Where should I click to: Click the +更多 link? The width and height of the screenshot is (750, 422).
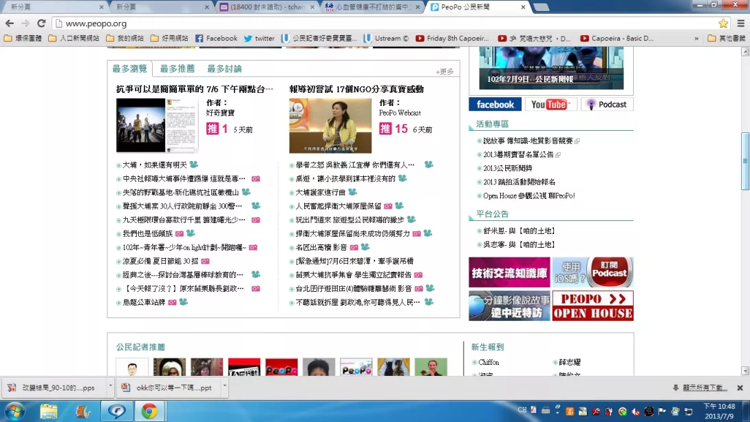coord(444,72)
